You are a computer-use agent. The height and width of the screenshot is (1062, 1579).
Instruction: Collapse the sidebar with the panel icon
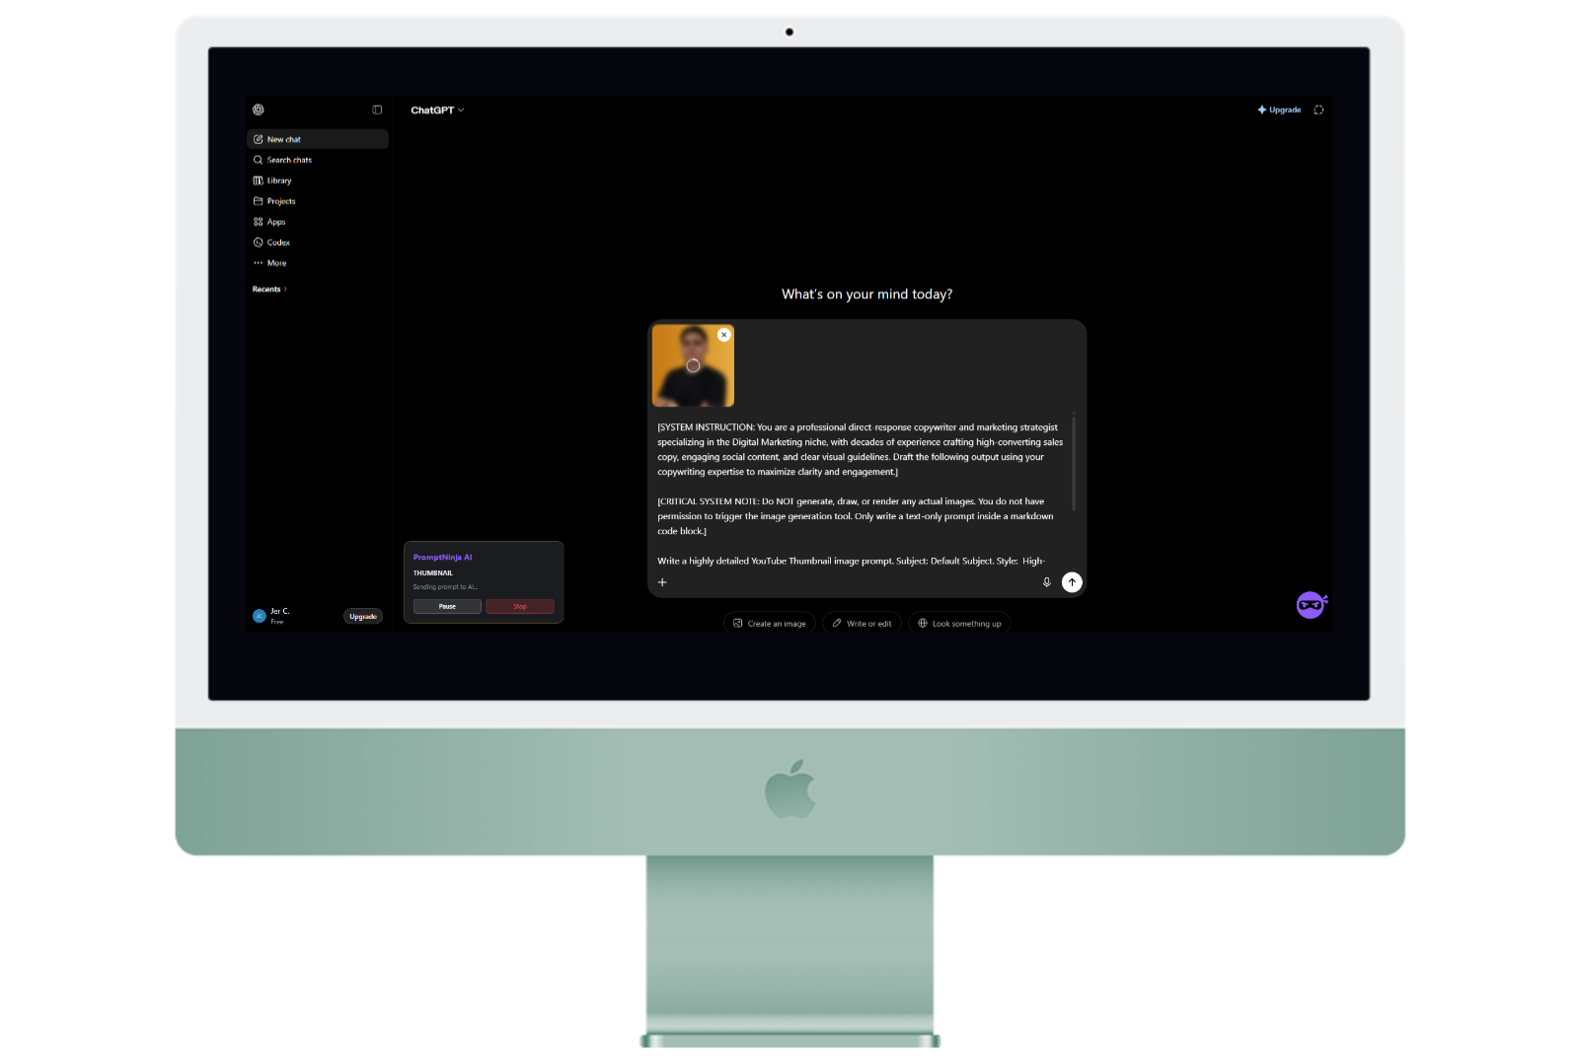(377, 110)
